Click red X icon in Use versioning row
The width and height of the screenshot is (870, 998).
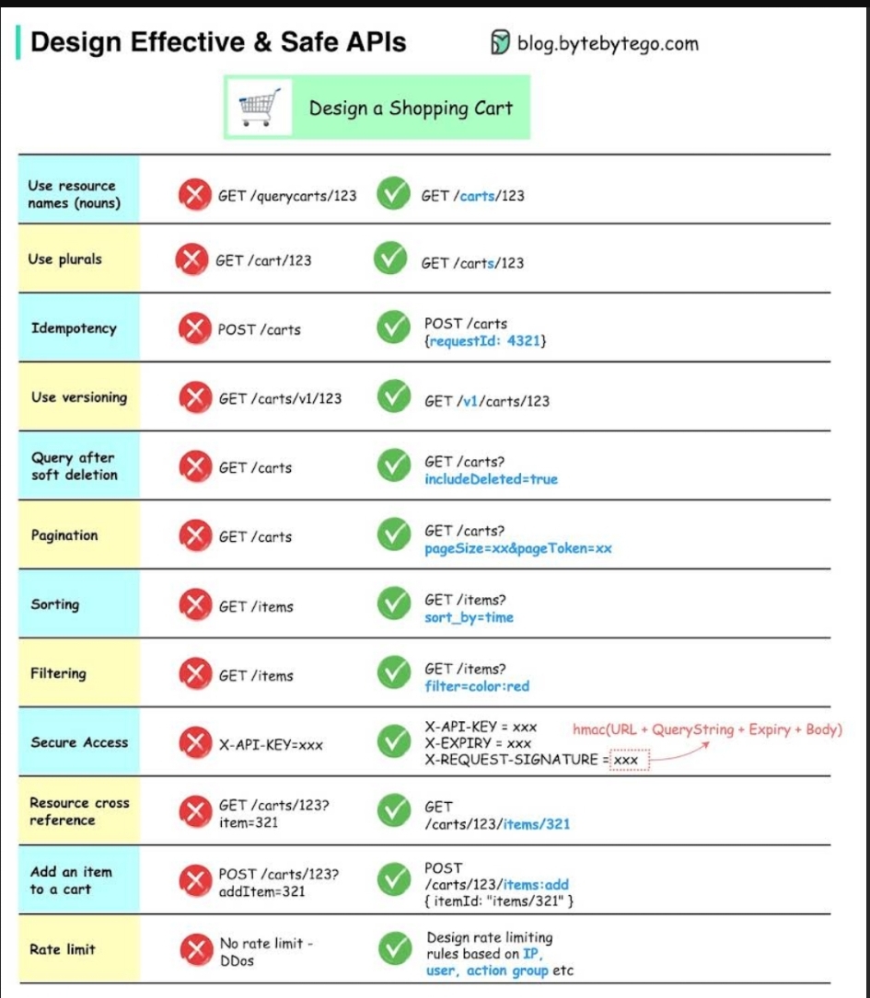pyautogui.click(x=194, y=398)
